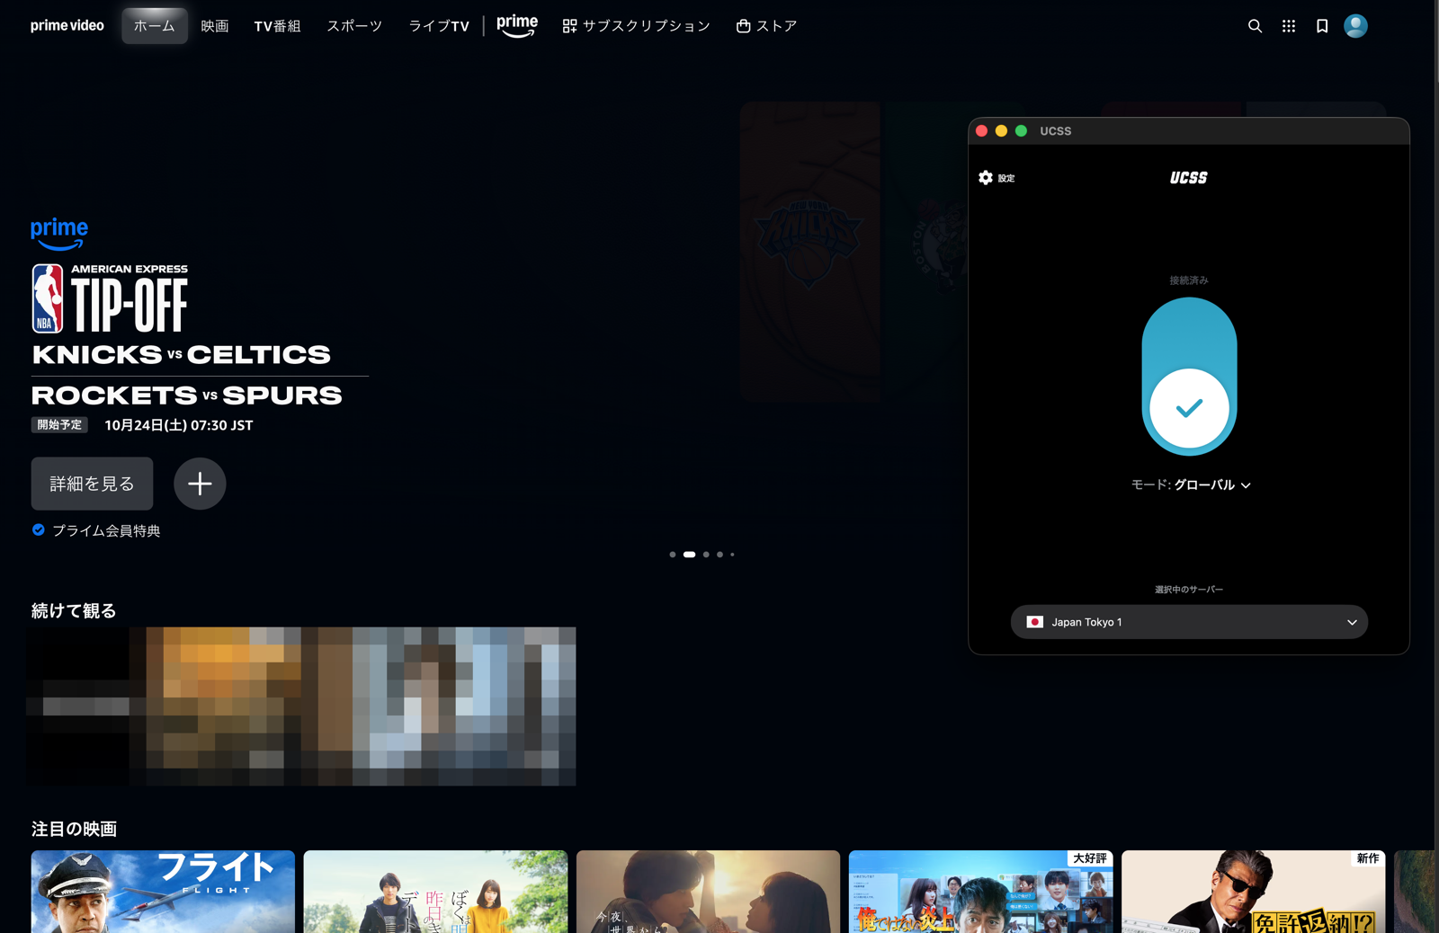
Task: Open UCSS settings gear icon
Action: [986, 178]
